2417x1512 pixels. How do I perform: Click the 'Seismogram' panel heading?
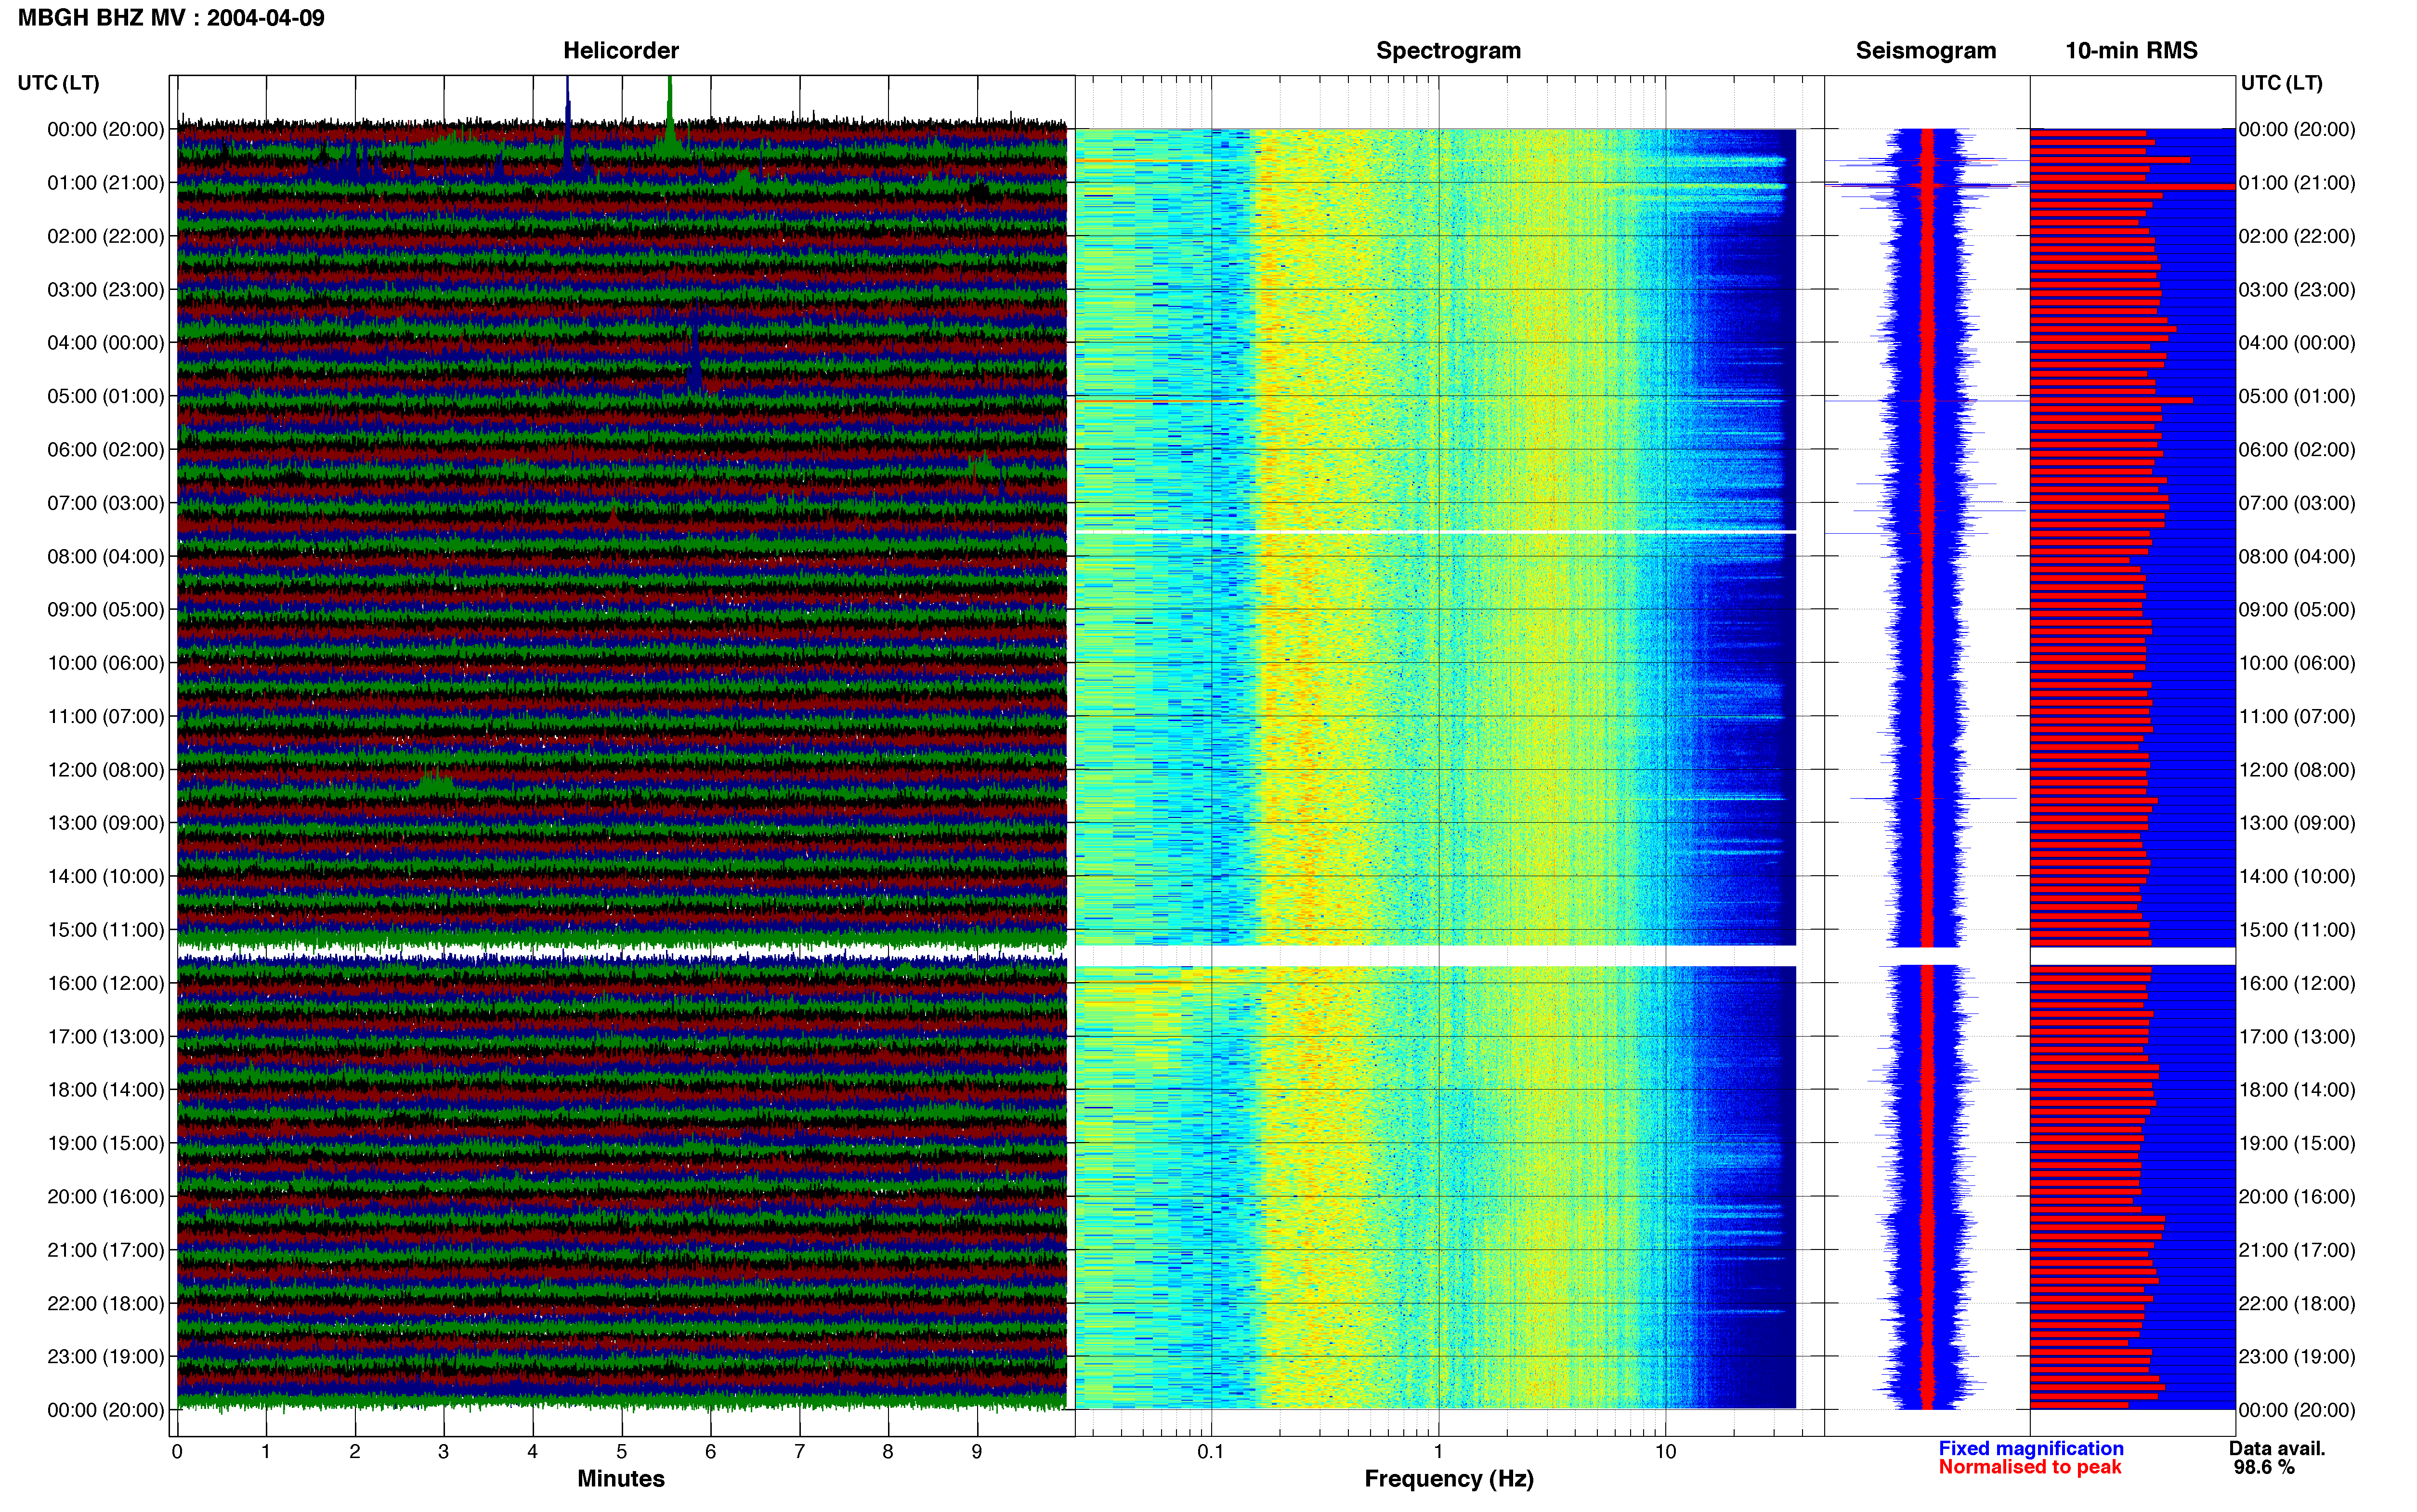point(1925,51)
